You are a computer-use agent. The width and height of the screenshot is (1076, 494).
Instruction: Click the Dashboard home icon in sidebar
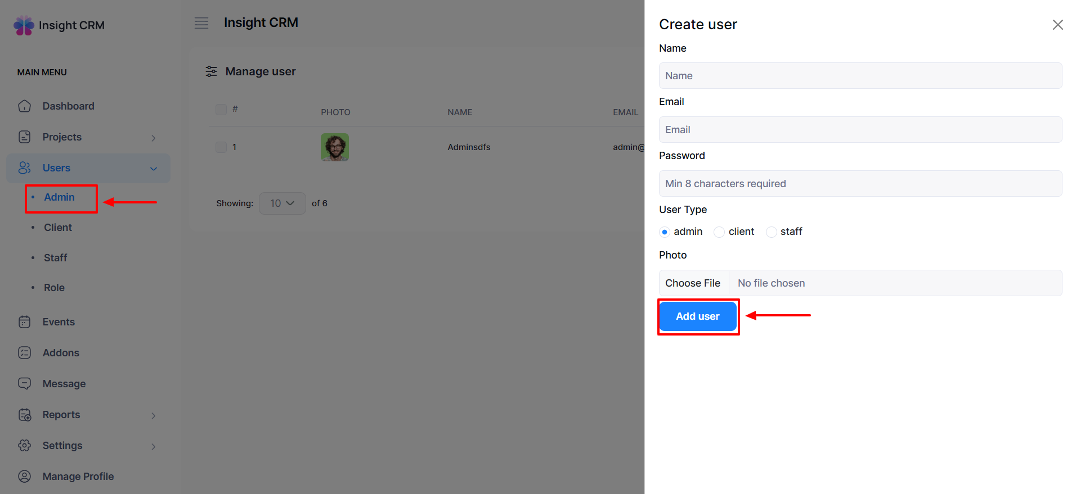(24, 106)
